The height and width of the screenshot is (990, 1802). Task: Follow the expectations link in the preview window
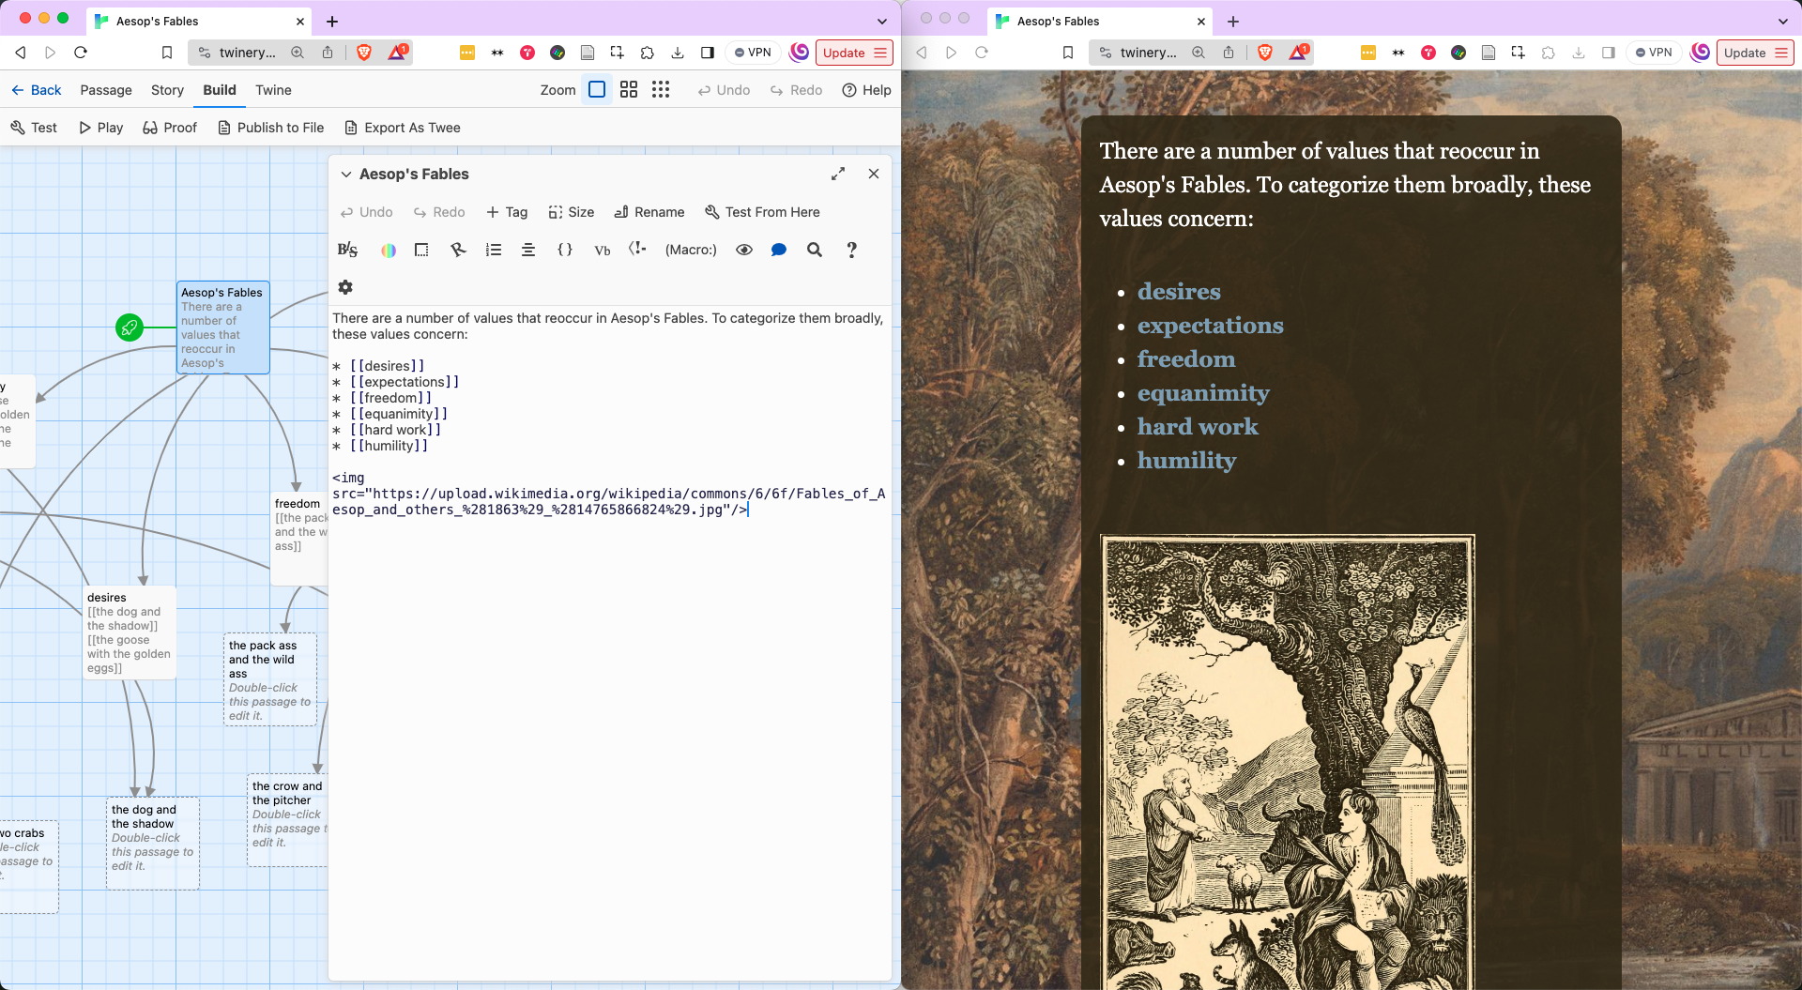(1210, 325)
